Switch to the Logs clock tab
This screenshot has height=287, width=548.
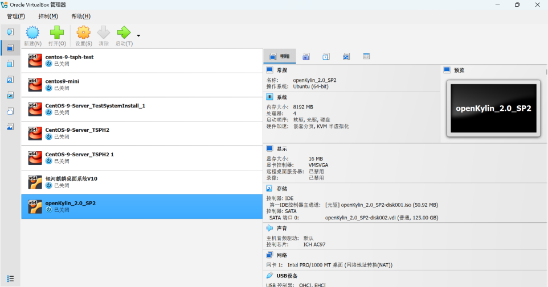326,56
